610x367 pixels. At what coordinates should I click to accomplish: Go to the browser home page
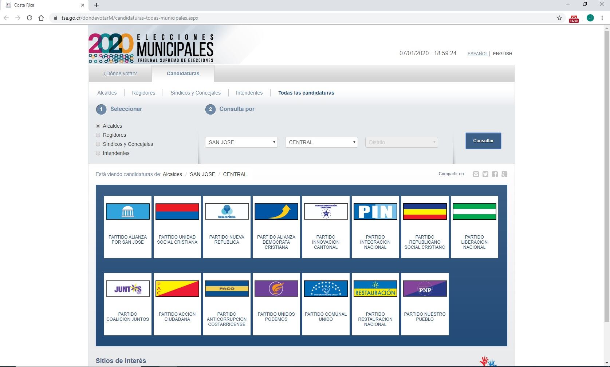(41, 18)
